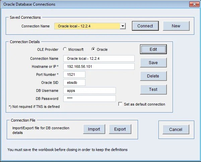Click the DB Username field showing apps

pyautogui.click(x=89, y=91)
